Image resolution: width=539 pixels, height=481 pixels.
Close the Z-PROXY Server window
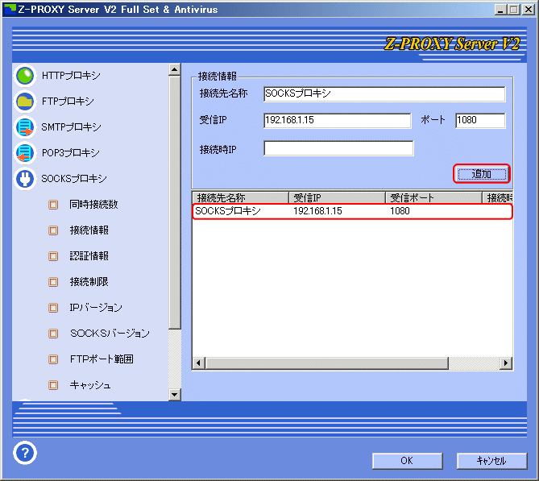[529, 10]
